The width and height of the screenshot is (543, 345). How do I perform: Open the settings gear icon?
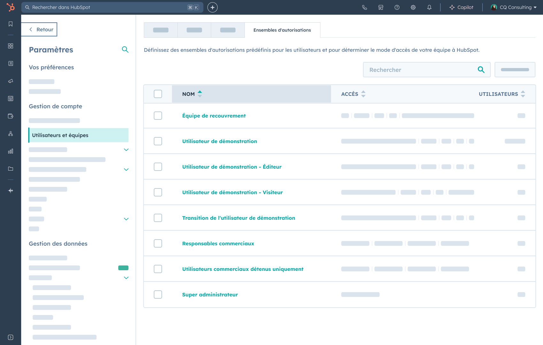(413, 7)
